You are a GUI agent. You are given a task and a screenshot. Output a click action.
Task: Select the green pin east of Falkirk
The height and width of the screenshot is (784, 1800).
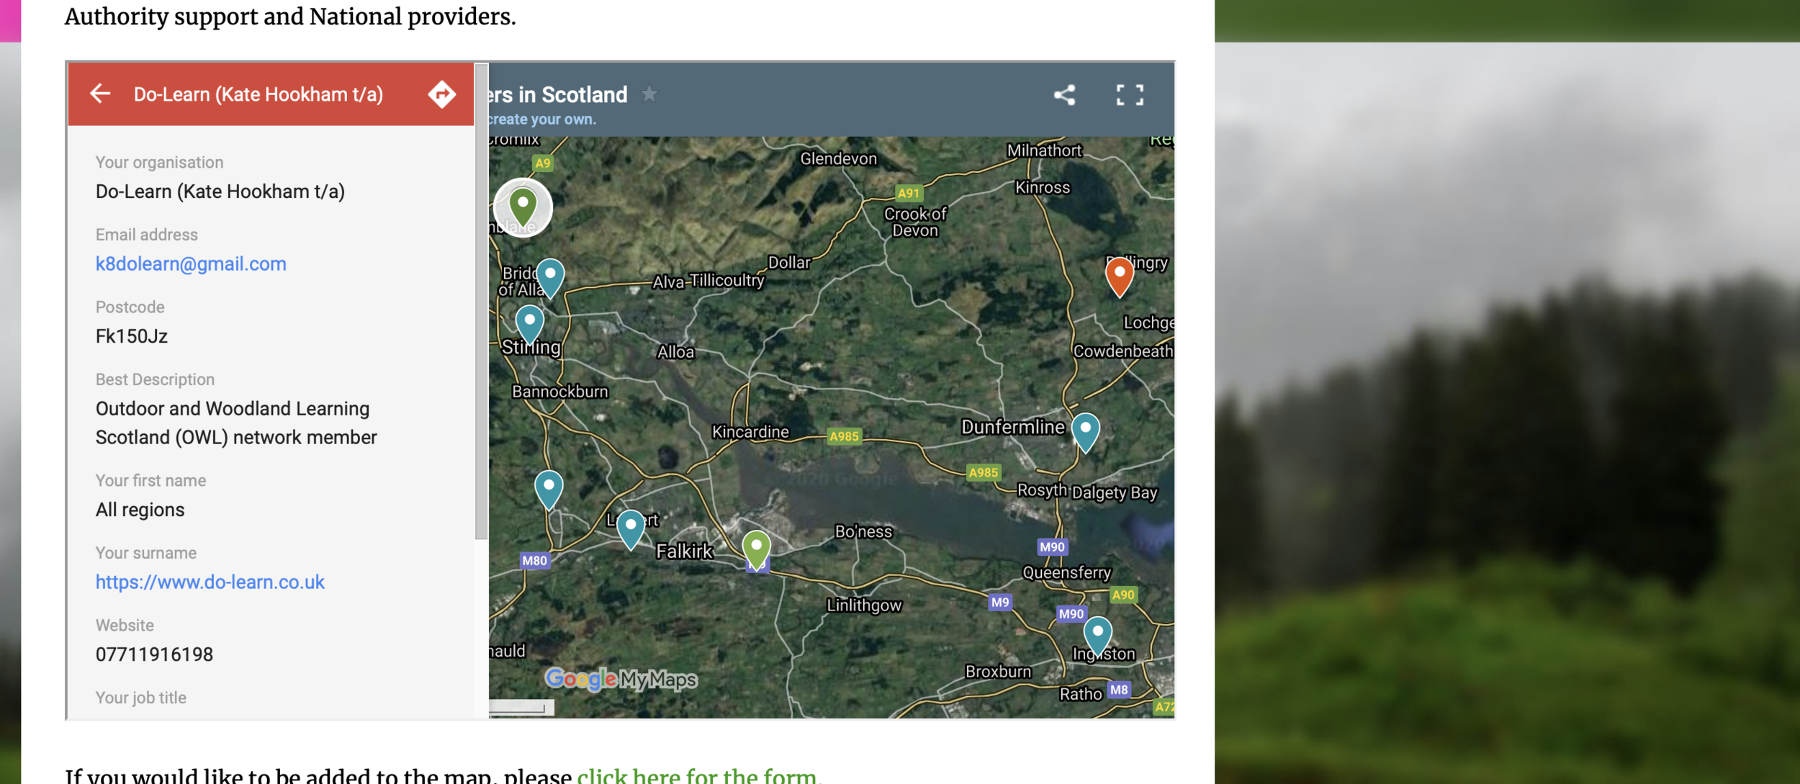(756, 550)
